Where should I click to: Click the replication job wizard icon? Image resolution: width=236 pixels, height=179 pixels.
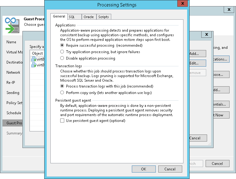[12, 25]
